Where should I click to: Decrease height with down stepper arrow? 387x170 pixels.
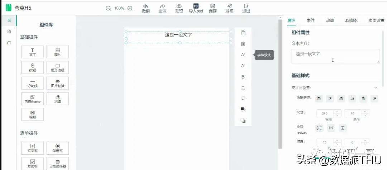(x=365, y=115)
